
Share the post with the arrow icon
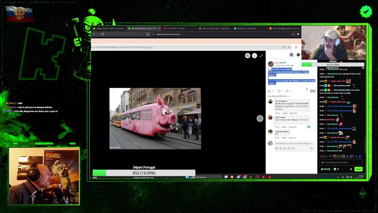[287, 91]
